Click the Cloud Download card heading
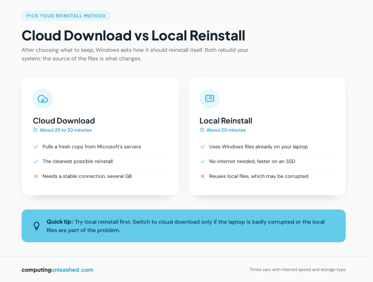This screenshot has height=282, width=373. click(x=64, y=121)
